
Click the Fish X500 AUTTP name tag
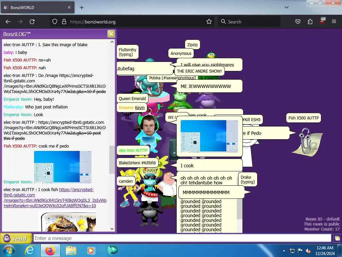click(303, 118)
